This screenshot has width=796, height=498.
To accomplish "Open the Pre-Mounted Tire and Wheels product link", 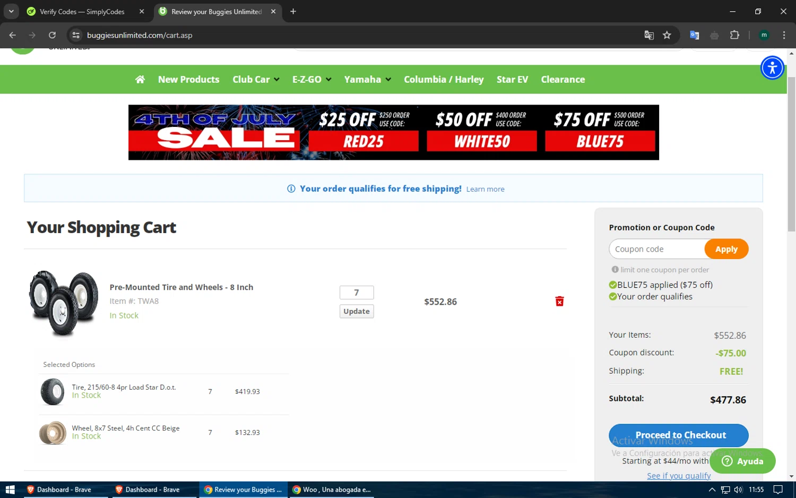I will [181, 287].
